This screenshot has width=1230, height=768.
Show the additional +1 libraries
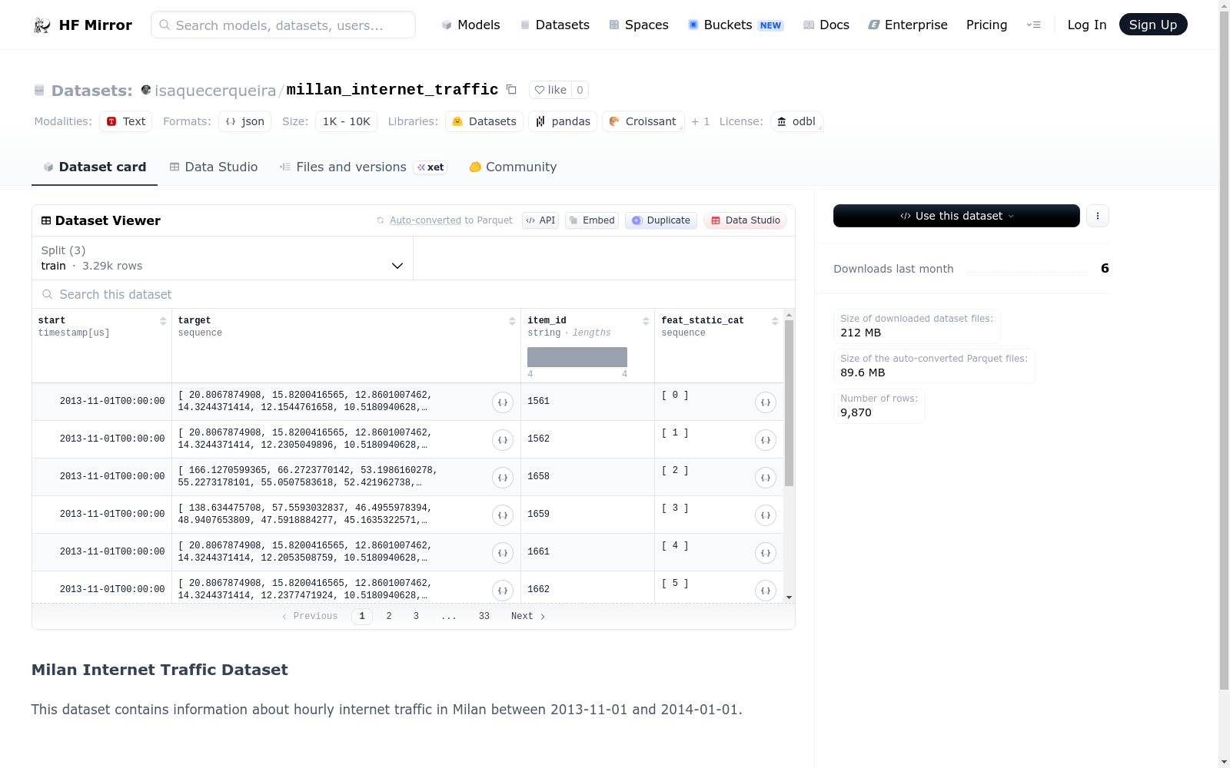(x=700, y=121)
